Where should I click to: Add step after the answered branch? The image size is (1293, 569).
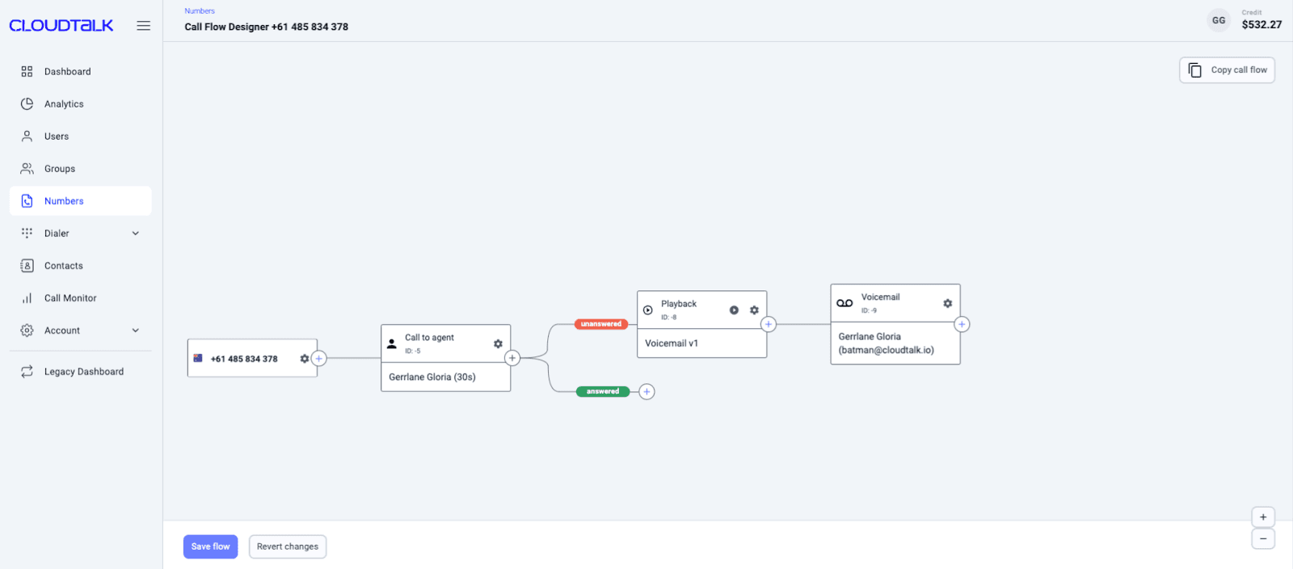pyautogui.click(x=646, y=392)
